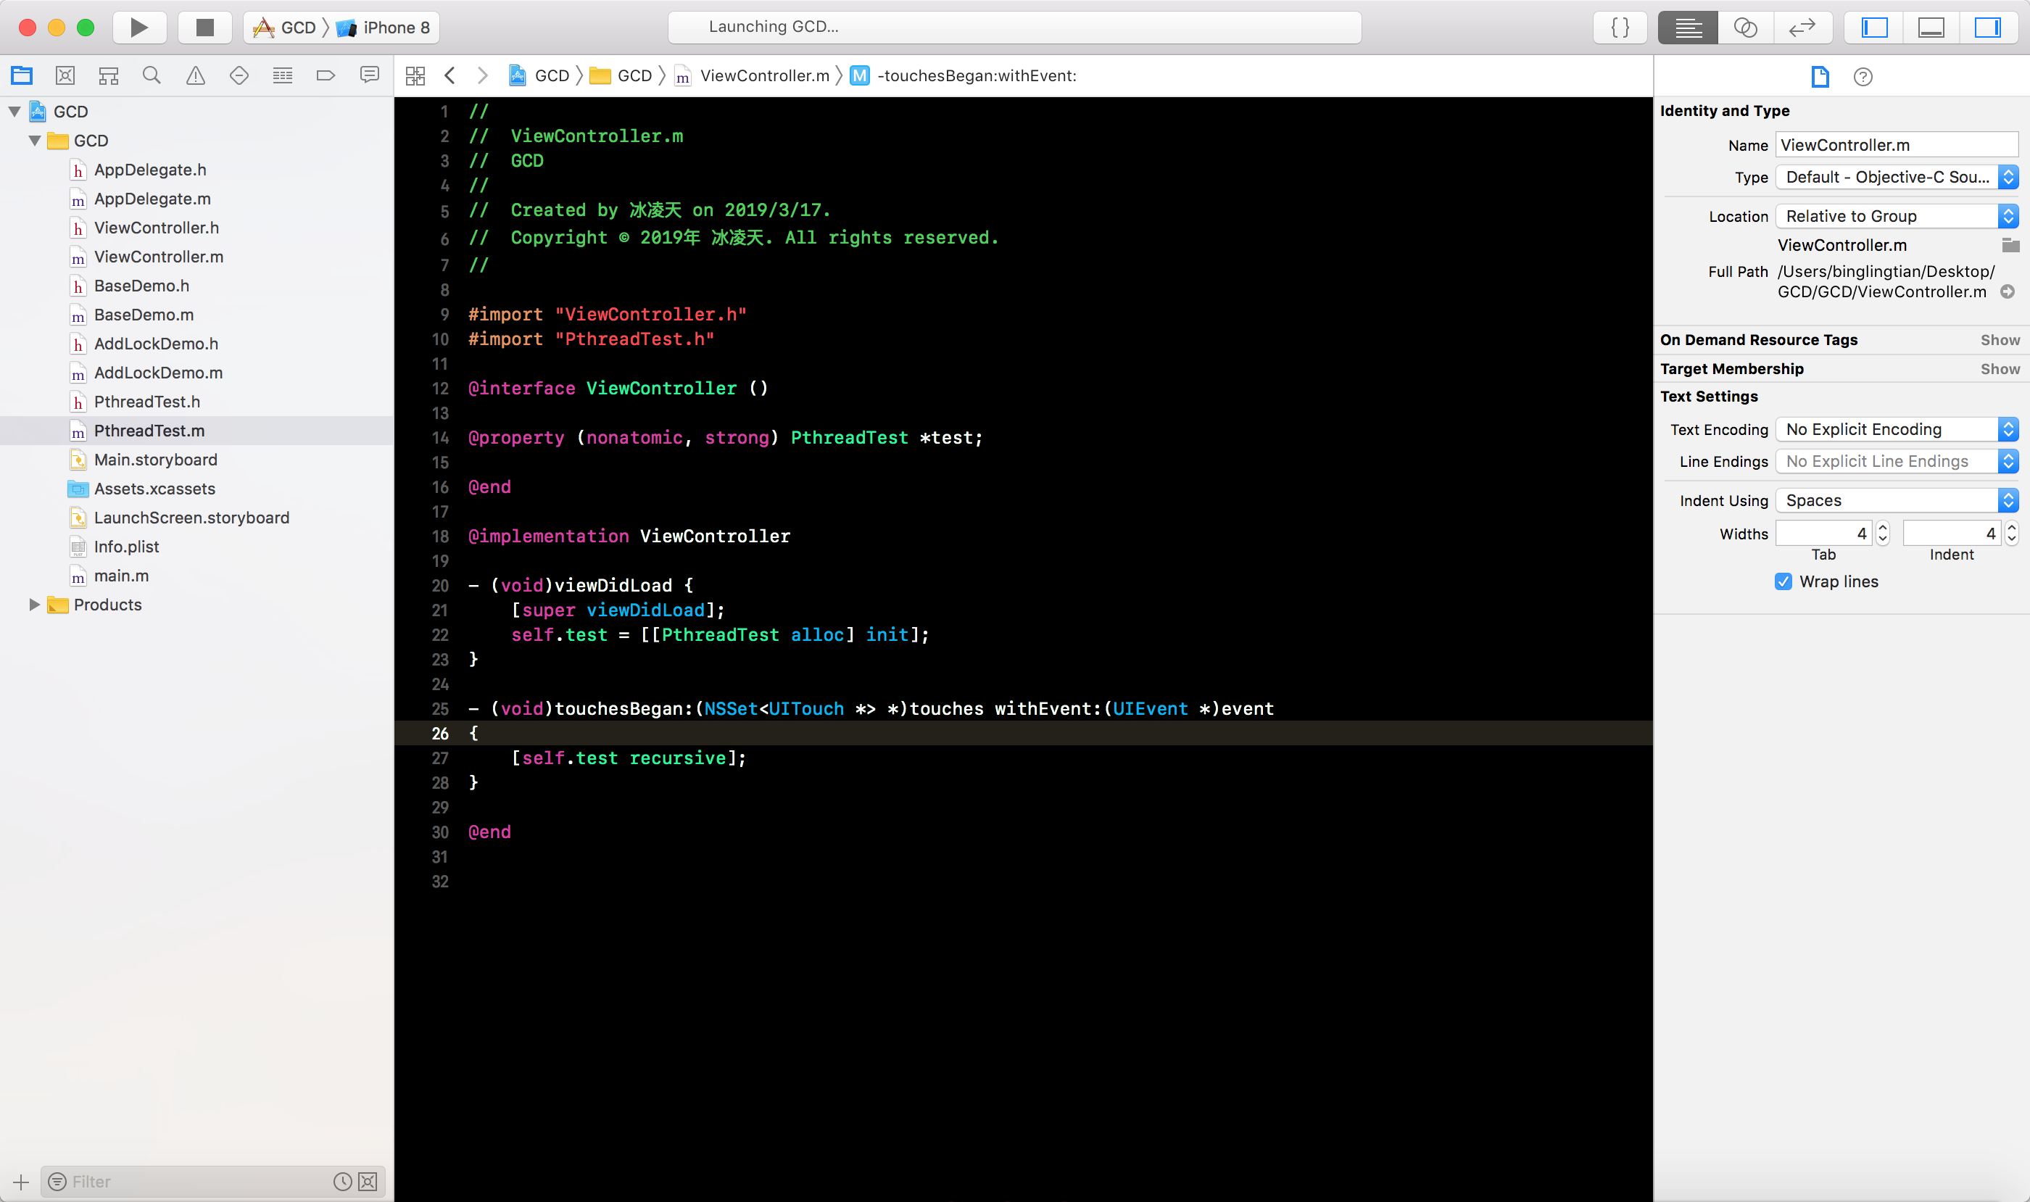Stop the running GCD app
2030x1202 pixels.
coord(205,28)
